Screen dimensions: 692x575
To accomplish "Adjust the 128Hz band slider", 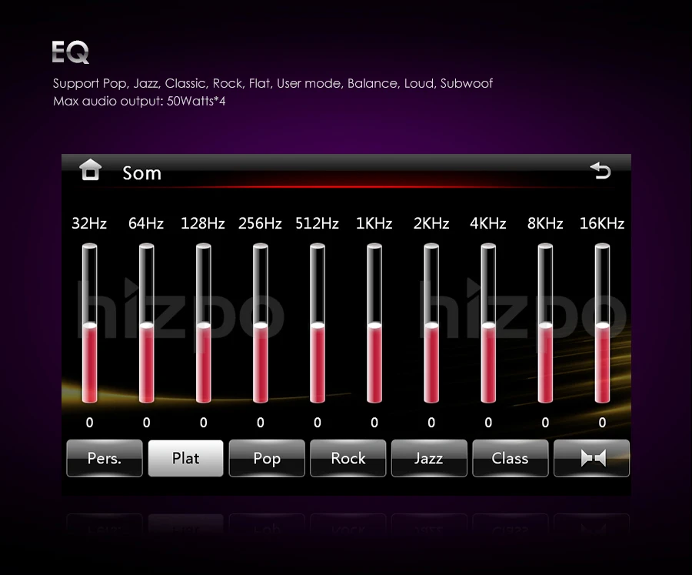I will tap(204, 323).
